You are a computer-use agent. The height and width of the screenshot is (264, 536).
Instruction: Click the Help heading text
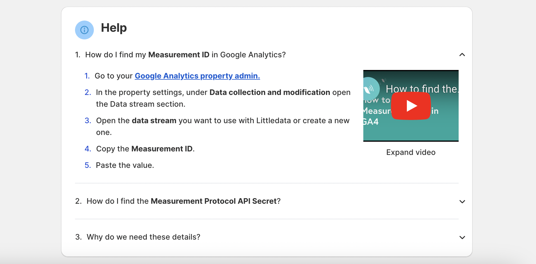pyautogui.click(x=114, y=28)
